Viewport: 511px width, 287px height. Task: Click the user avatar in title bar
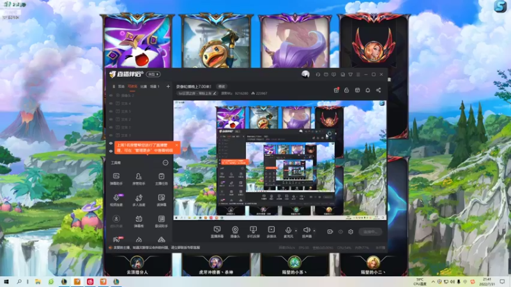[305, 75]
